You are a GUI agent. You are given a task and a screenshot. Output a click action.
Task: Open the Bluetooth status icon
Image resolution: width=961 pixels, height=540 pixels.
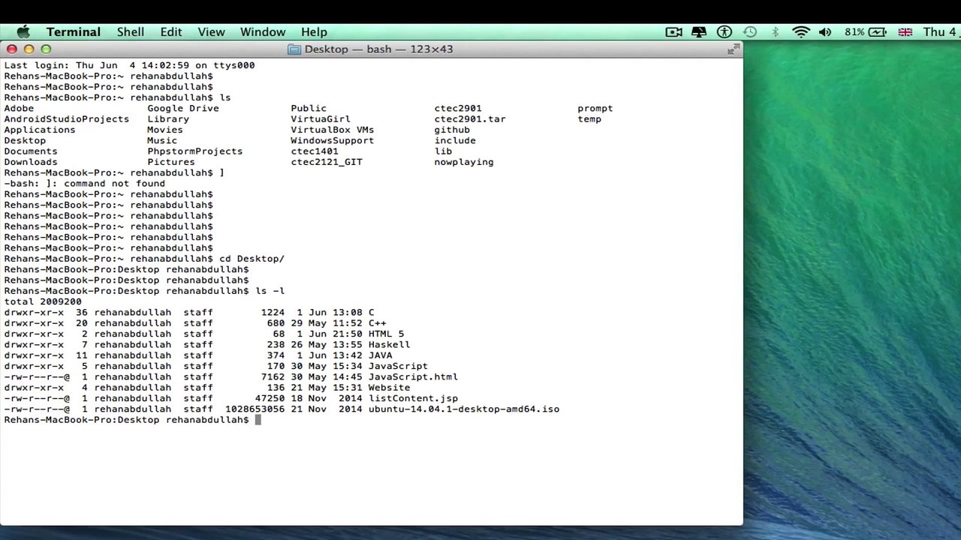click(776, 32)
